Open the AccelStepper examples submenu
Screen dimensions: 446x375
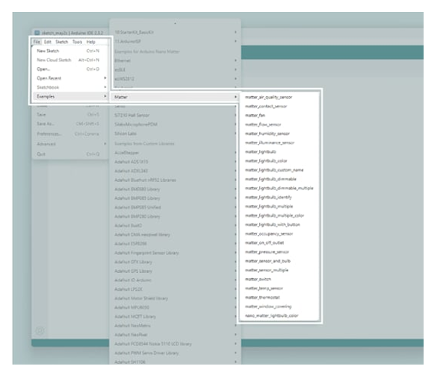pyautogui.click(x=175, y=153)
